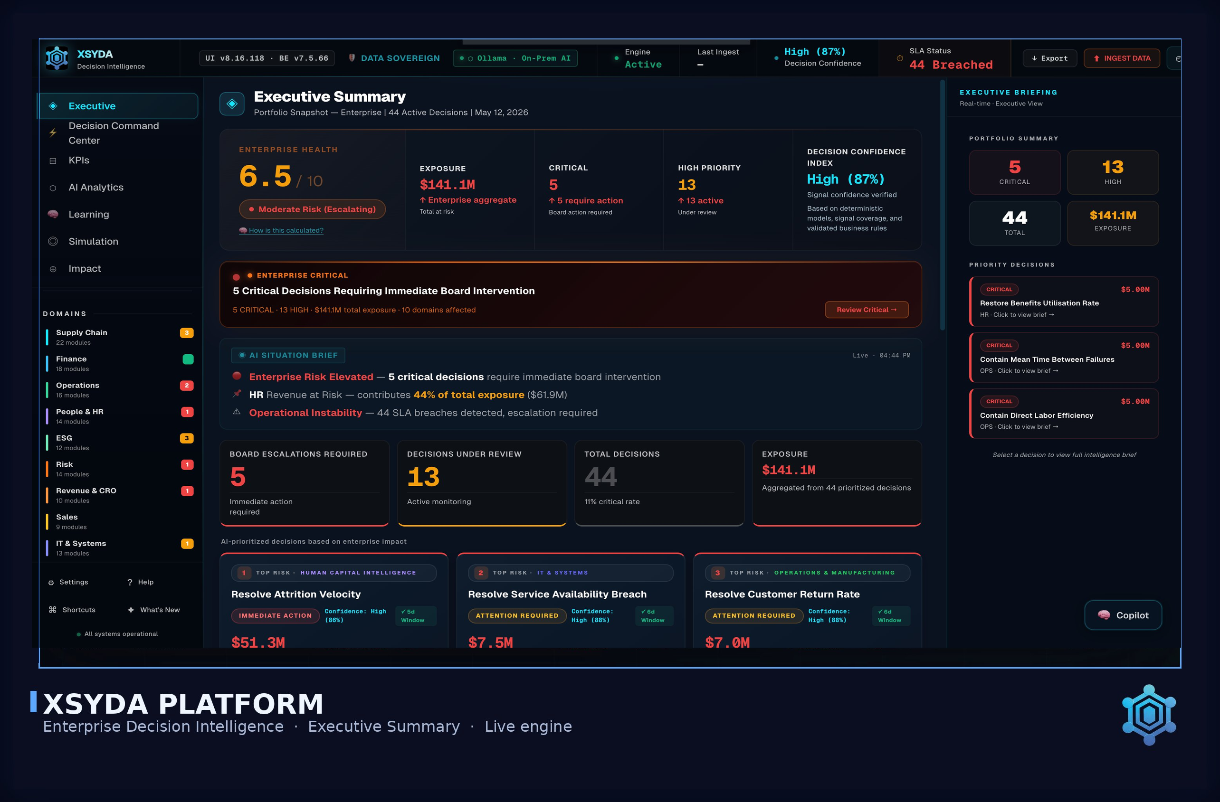Click the Impact crosshair icon

[53, 269]
